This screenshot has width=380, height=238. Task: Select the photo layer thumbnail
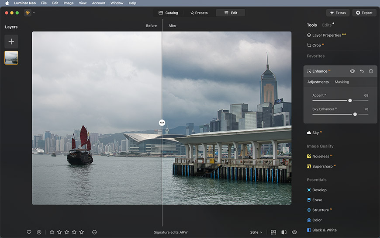click(x=11, y=58)
